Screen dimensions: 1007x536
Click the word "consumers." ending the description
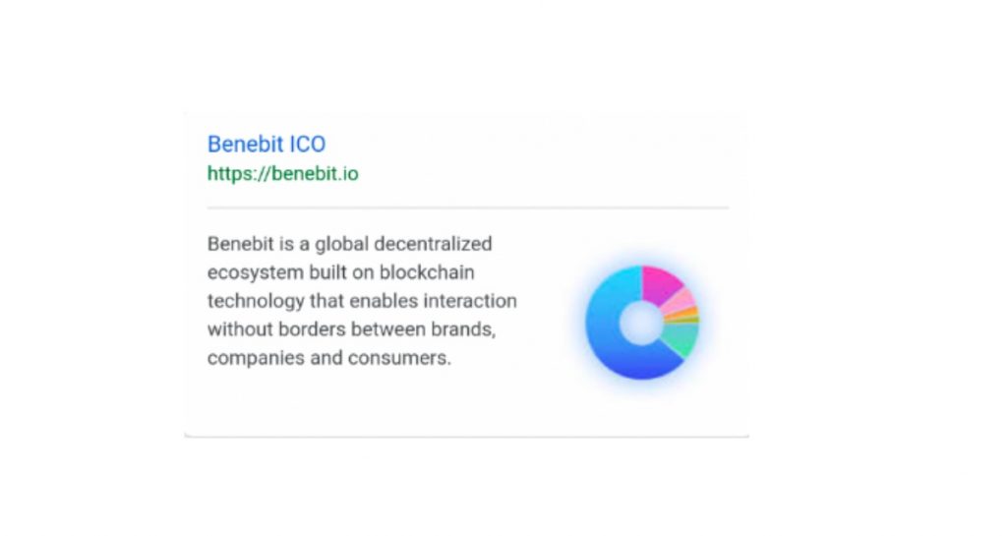click(399, 358)
